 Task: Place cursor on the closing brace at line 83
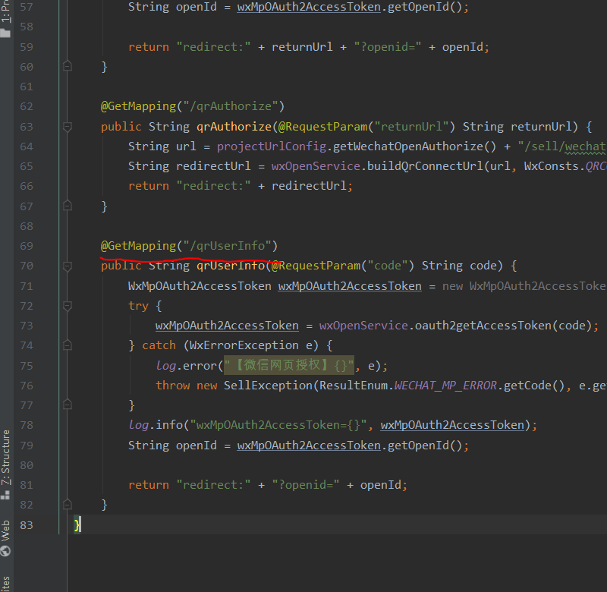(77, 524)
